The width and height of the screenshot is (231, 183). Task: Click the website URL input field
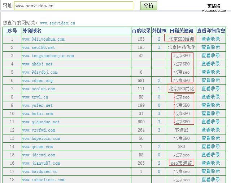pyautogui.click(x=74, y=6)
